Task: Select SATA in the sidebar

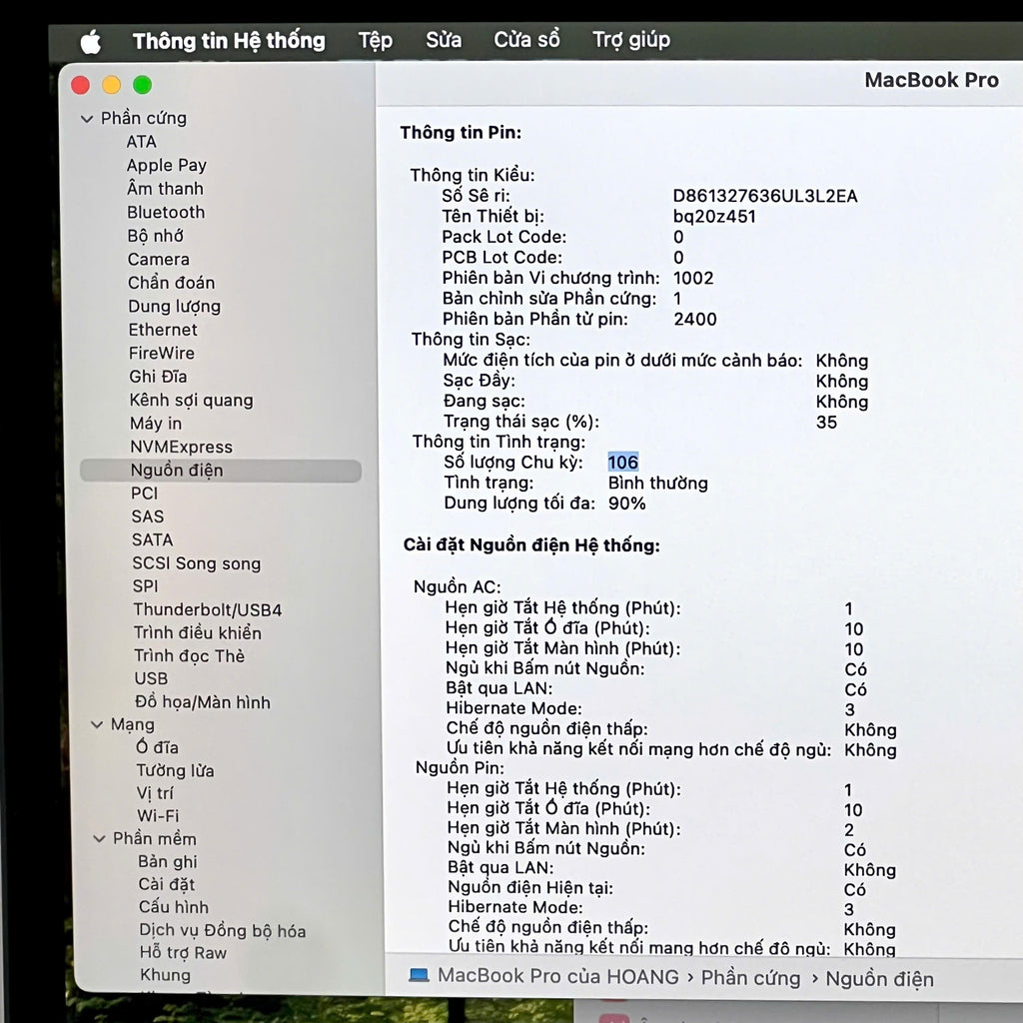Action: pyautogui.click(x=152, y=540)
